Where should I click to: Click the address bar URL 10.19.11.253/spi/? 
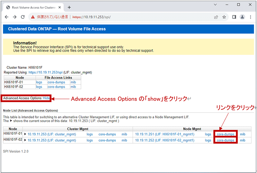point(92,17)
